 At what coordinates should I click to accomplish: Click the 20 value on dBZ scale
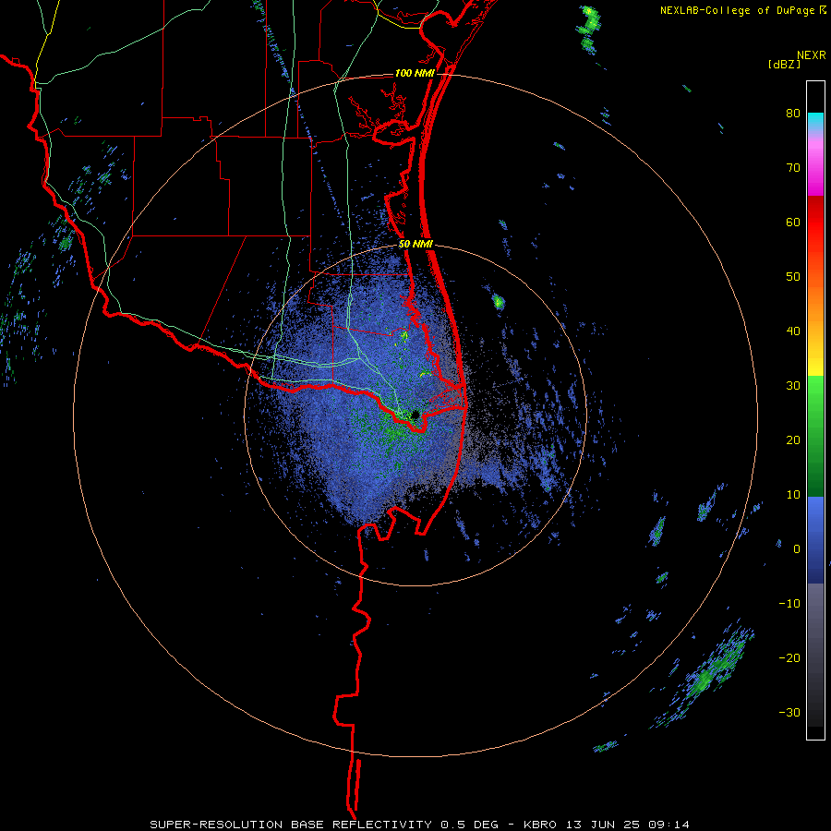tap(793, 440)
